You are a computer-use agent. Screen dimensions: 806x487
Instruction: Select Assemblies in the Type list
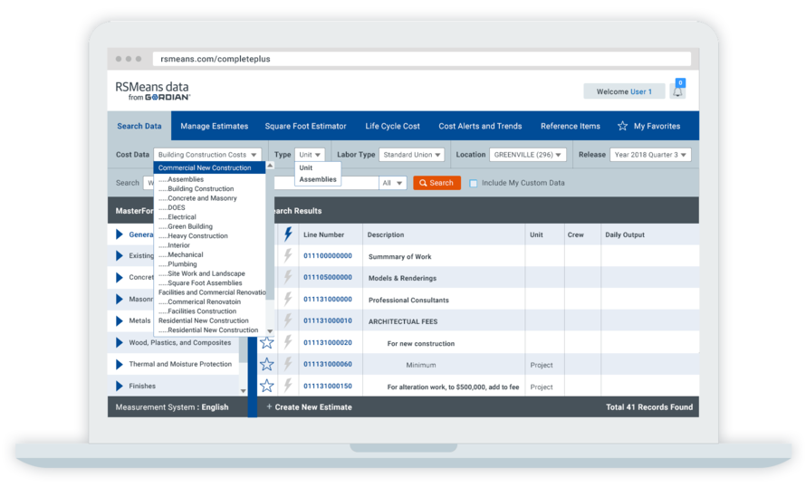pos(318,179)
